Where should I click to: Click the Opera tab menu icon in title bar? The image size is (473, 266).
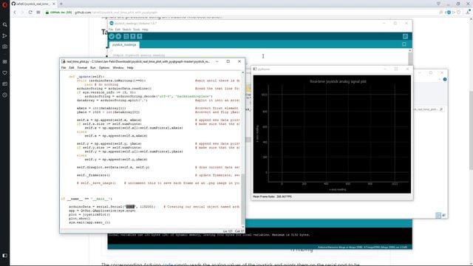click(438, 4)
